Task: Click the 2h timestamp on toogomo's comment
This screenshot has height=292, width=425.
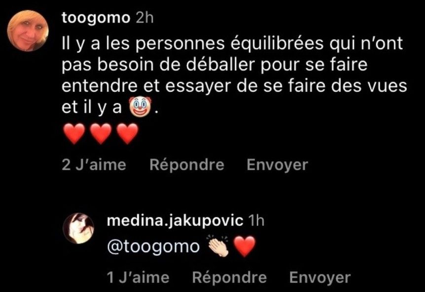Action: [144, 18]
